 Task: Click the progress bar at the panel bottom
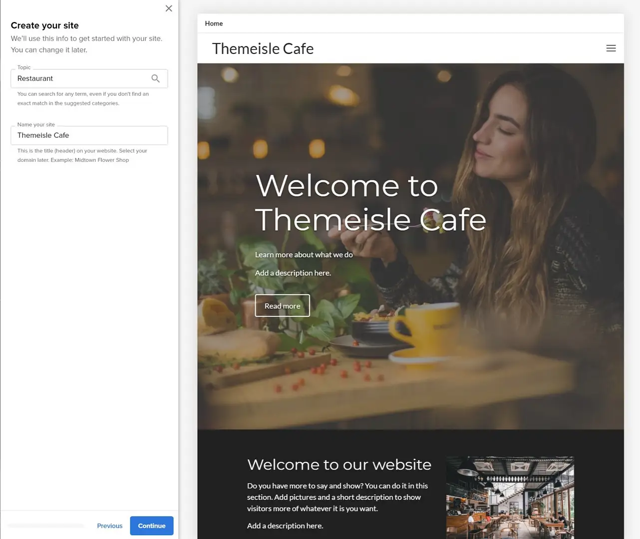45,526
